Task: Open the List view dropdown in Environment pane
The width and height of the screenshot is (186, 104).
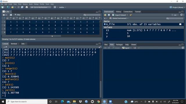Action: (x=175, y=15)
